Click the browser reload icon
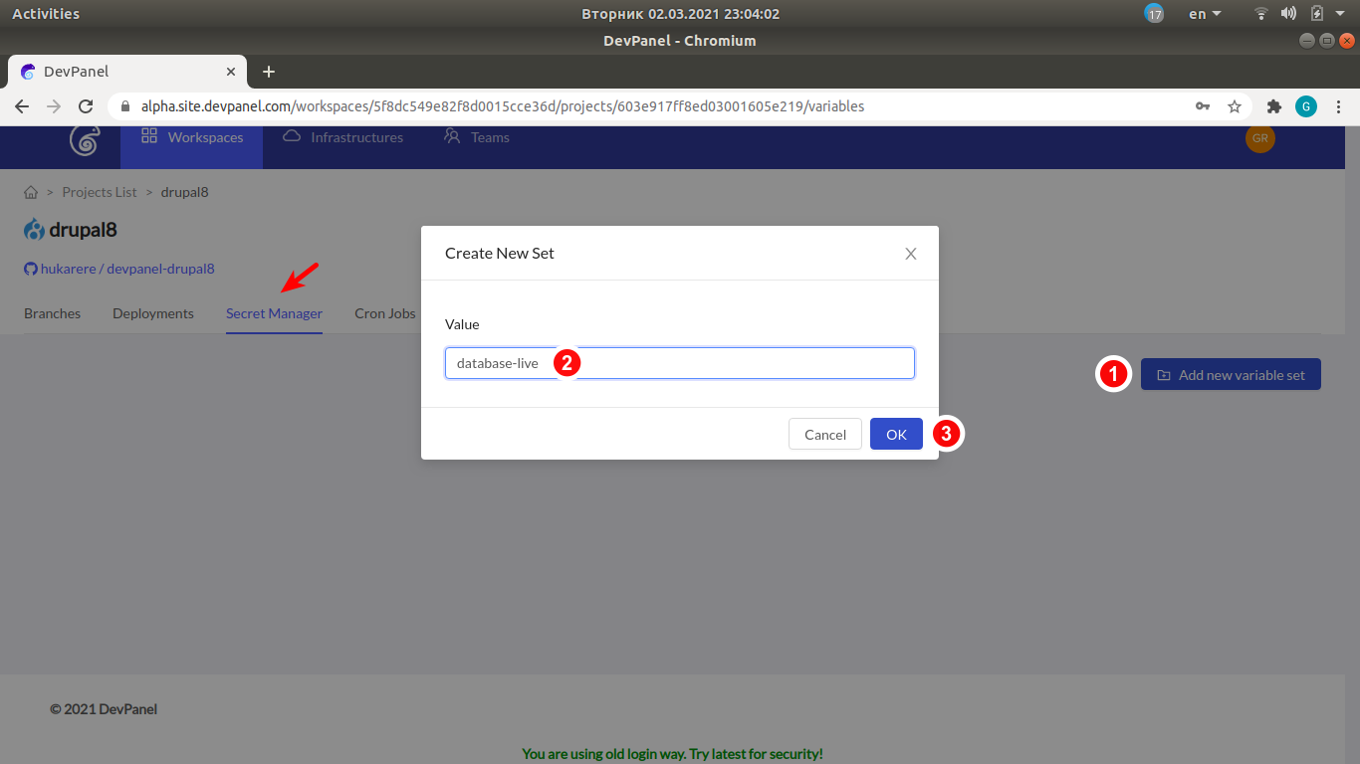Image resolution: width=1360 pixels, height=764 pixels. pyautogui.click(x=86, y=106)
